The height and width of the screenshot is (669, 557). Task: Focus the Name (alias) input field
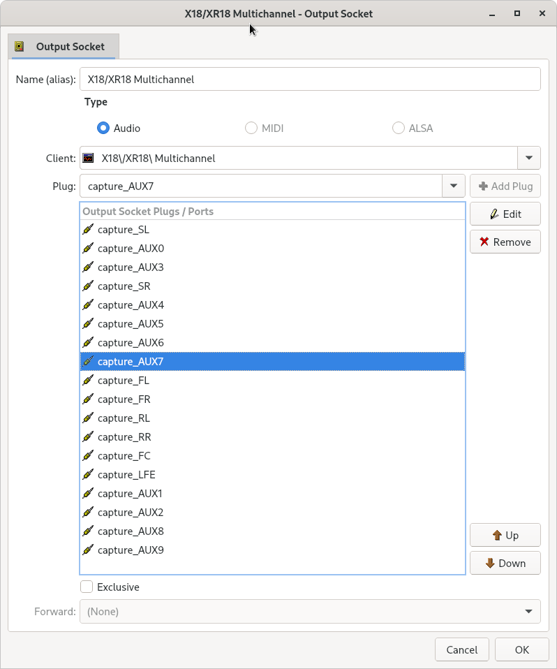click(x=310, y=80)
